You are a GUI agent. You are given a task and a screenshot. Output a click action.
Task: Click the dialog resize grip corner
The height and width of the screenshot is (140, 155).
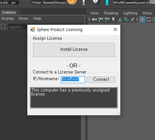(x=118, y=113)
